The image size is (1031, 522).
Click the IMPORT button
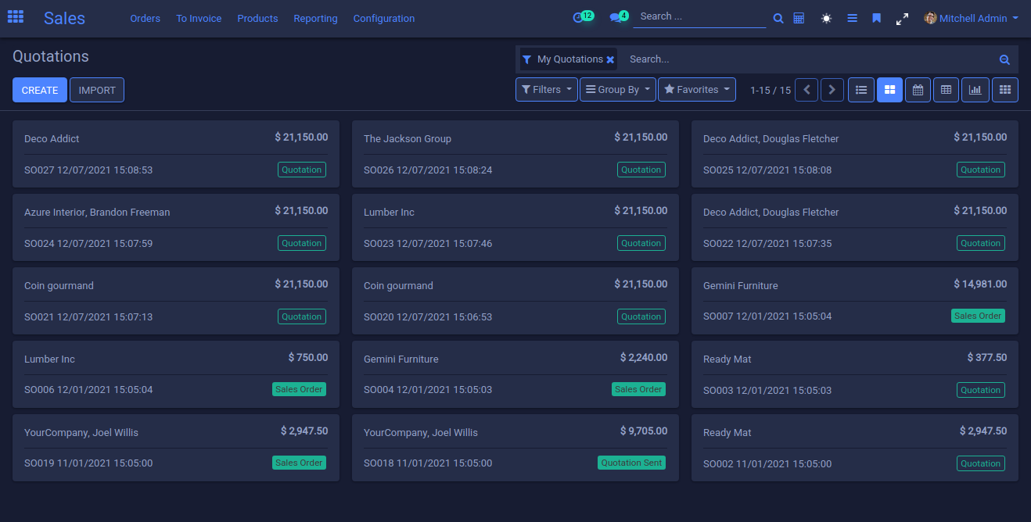pos(97,90)
